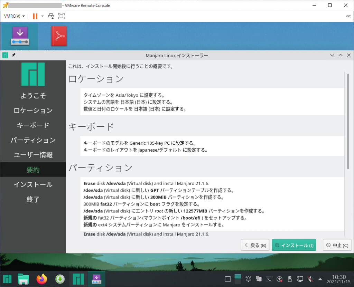
Task: Click the GPT partition table line
Action: (159, 190)
